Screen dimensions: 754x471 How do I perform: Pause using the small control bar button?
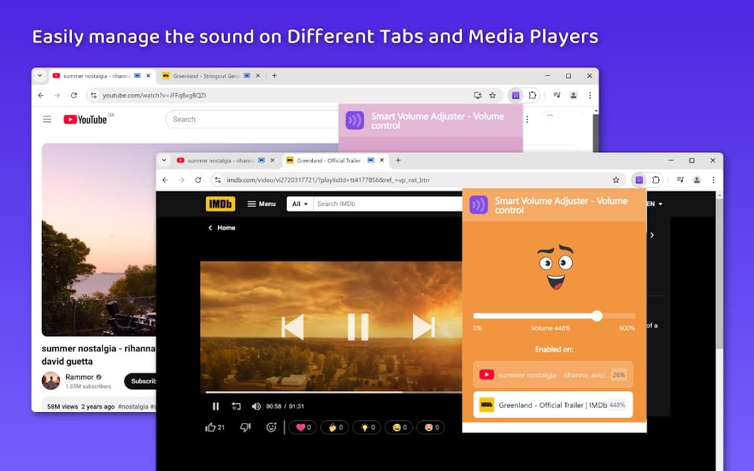[215, 406]
